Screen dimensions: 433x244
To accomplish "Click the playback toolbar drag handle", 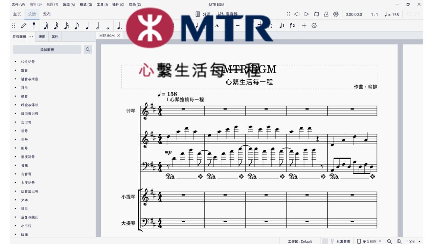I will coord(288,14).
